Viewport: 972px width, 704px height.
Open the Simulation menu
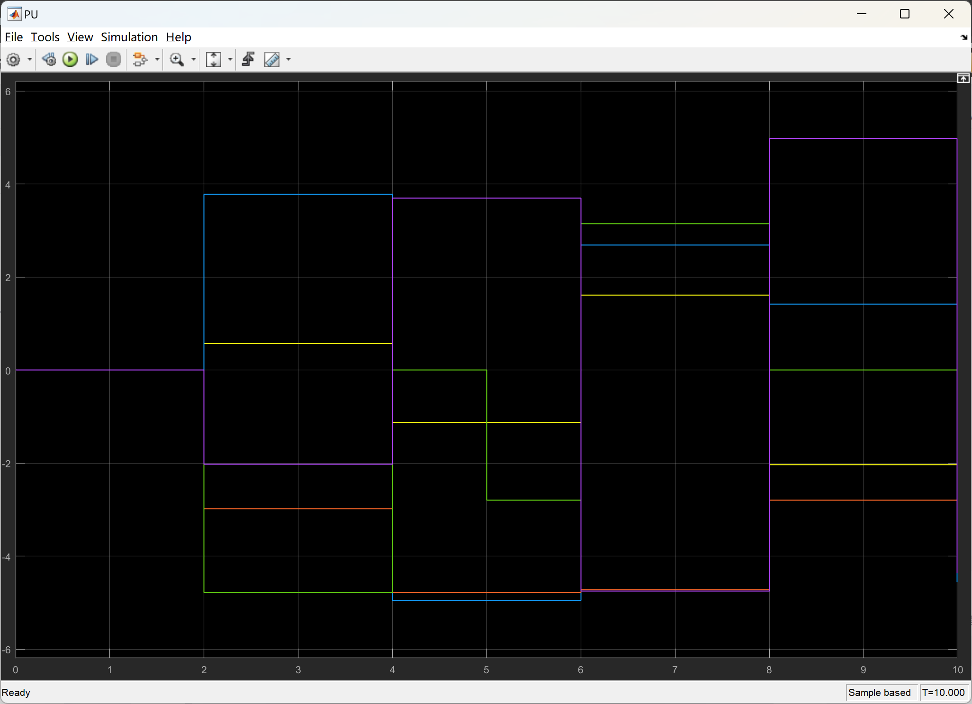(x=129, y=37)
